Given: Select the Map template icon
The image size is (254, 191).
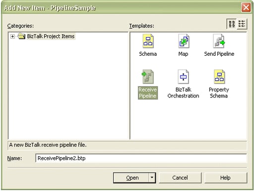Looking at the screenshot, I should (184, 41).
